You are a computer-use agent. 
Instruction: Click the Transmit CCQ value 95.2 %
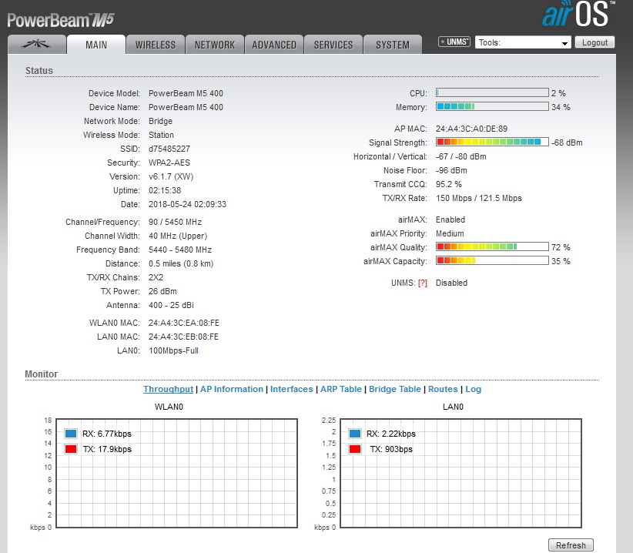point(448,185)
